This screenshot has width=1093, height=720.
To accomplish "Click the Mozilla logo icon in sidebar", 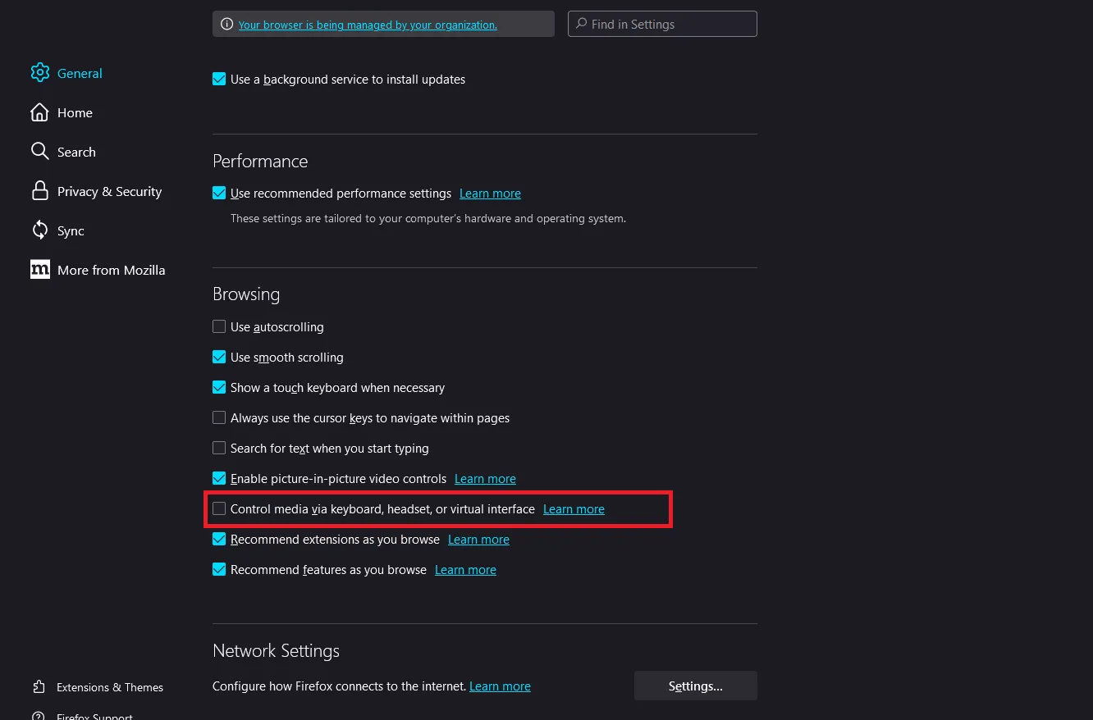I will tap(39, 270).
